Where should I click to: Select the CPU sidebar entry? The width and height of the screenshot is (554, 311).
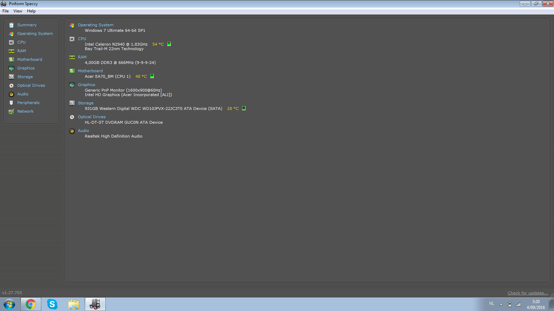[21, 42]
